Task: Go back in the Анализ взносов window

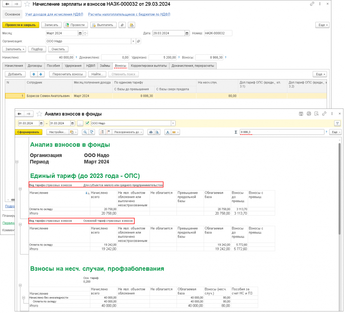Action: tap(20, 114)
